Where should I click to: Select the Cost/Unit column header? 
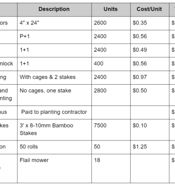point(150,10)
